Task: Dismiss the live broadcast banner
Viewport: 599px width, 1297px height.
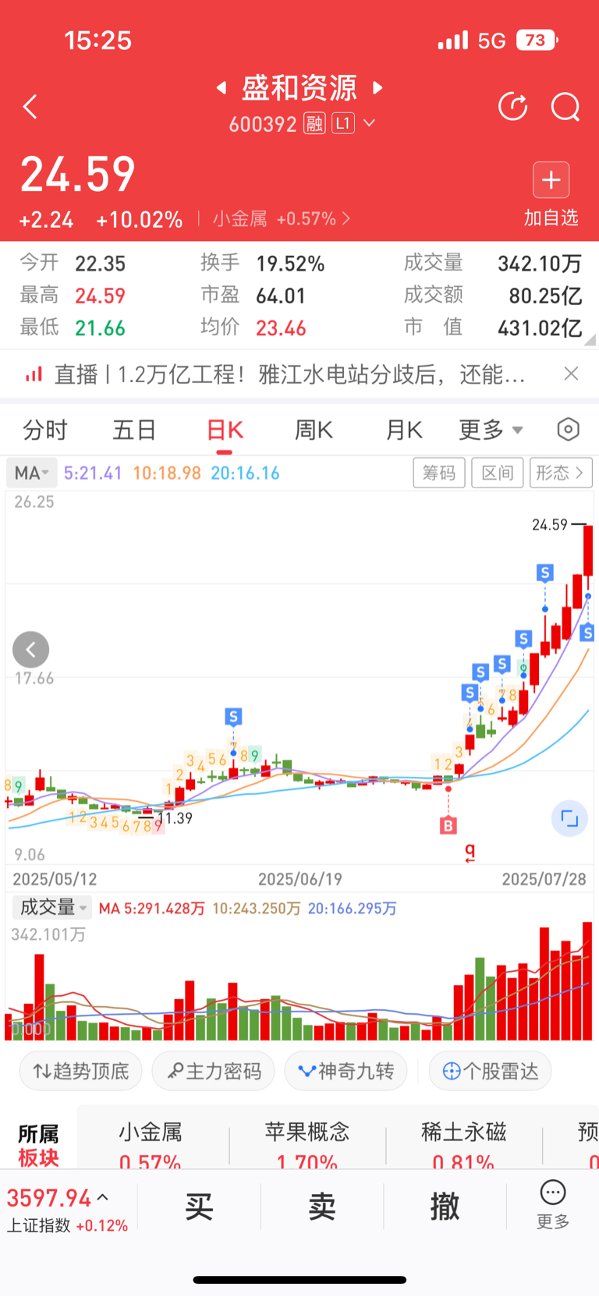Action: click(x=571, y=374)
